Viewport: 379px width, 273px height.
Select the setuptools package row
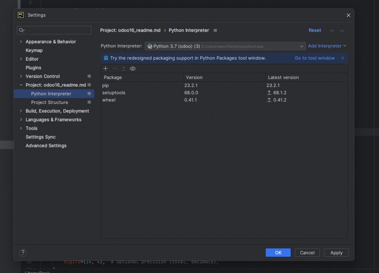pyautogui.click(x=224, y=93)
